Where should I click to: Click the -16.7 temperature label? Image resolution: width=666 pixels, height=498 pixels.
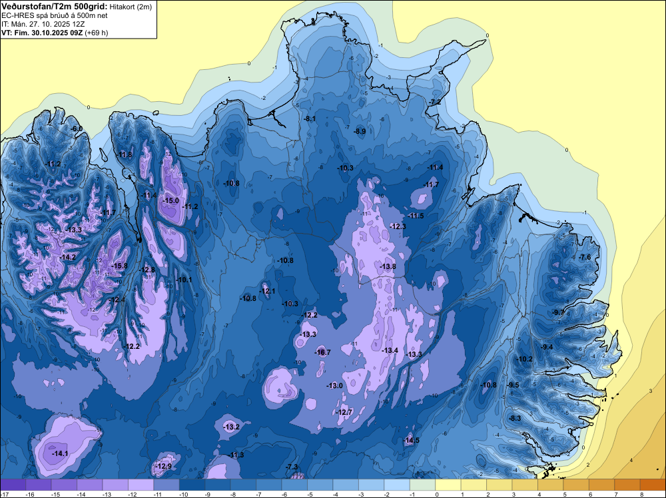pyautogui.click(x=322, y=352)
